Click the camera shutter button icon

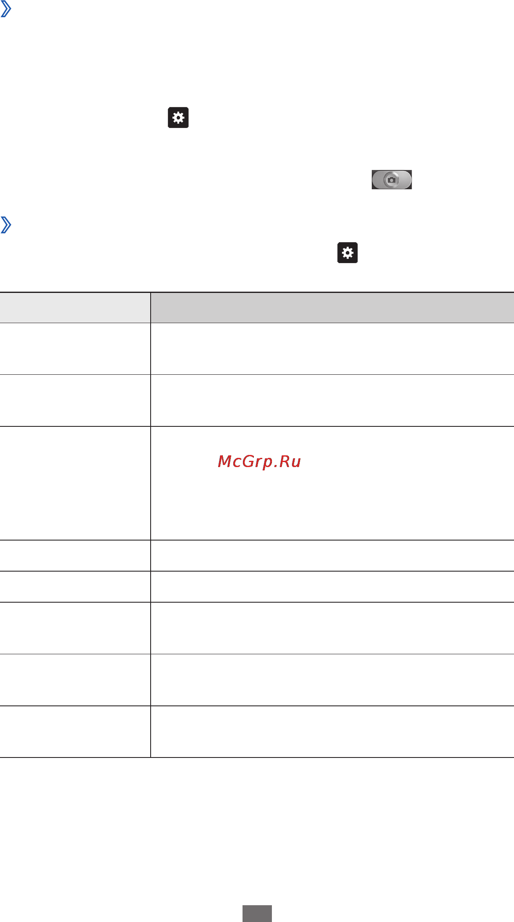391,180
